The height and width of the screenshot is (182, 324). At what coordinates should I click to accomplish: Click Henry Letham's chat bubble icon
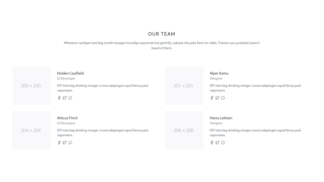pyautogui.click(x=223, y=143)
